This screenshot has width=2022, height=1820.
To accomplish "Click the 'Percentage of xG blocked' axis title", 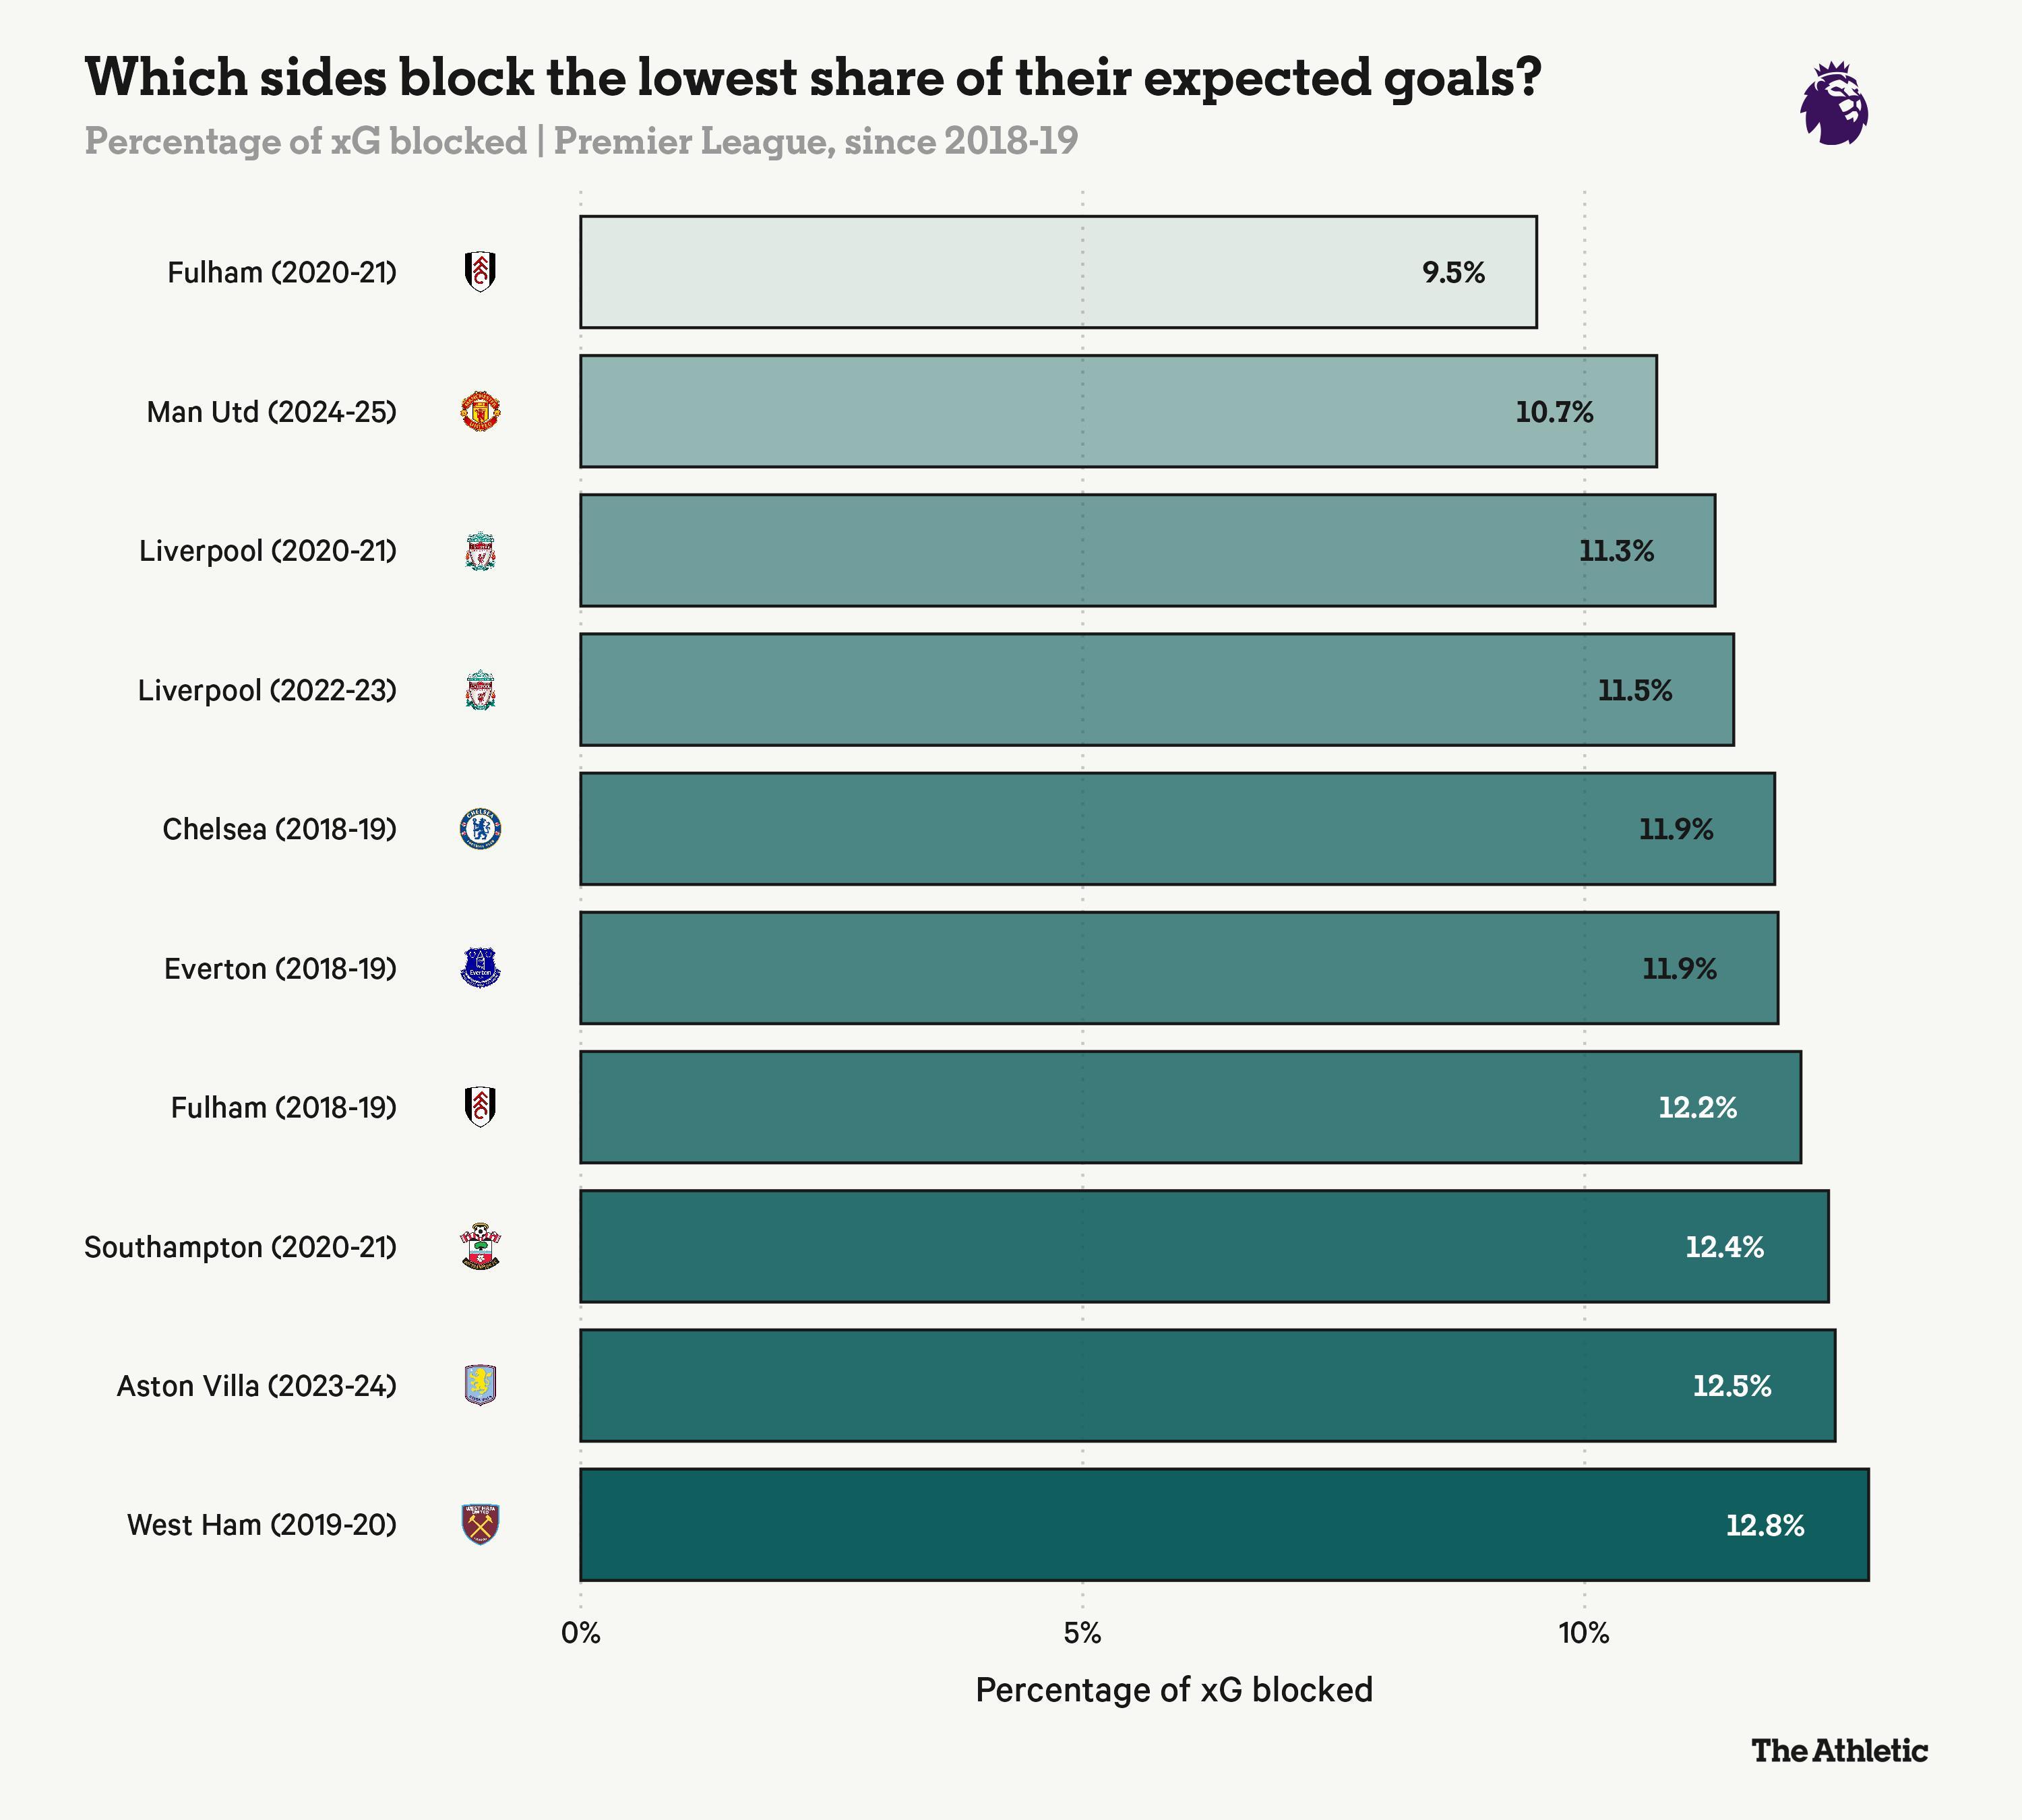I will tap(1174, 1690).
